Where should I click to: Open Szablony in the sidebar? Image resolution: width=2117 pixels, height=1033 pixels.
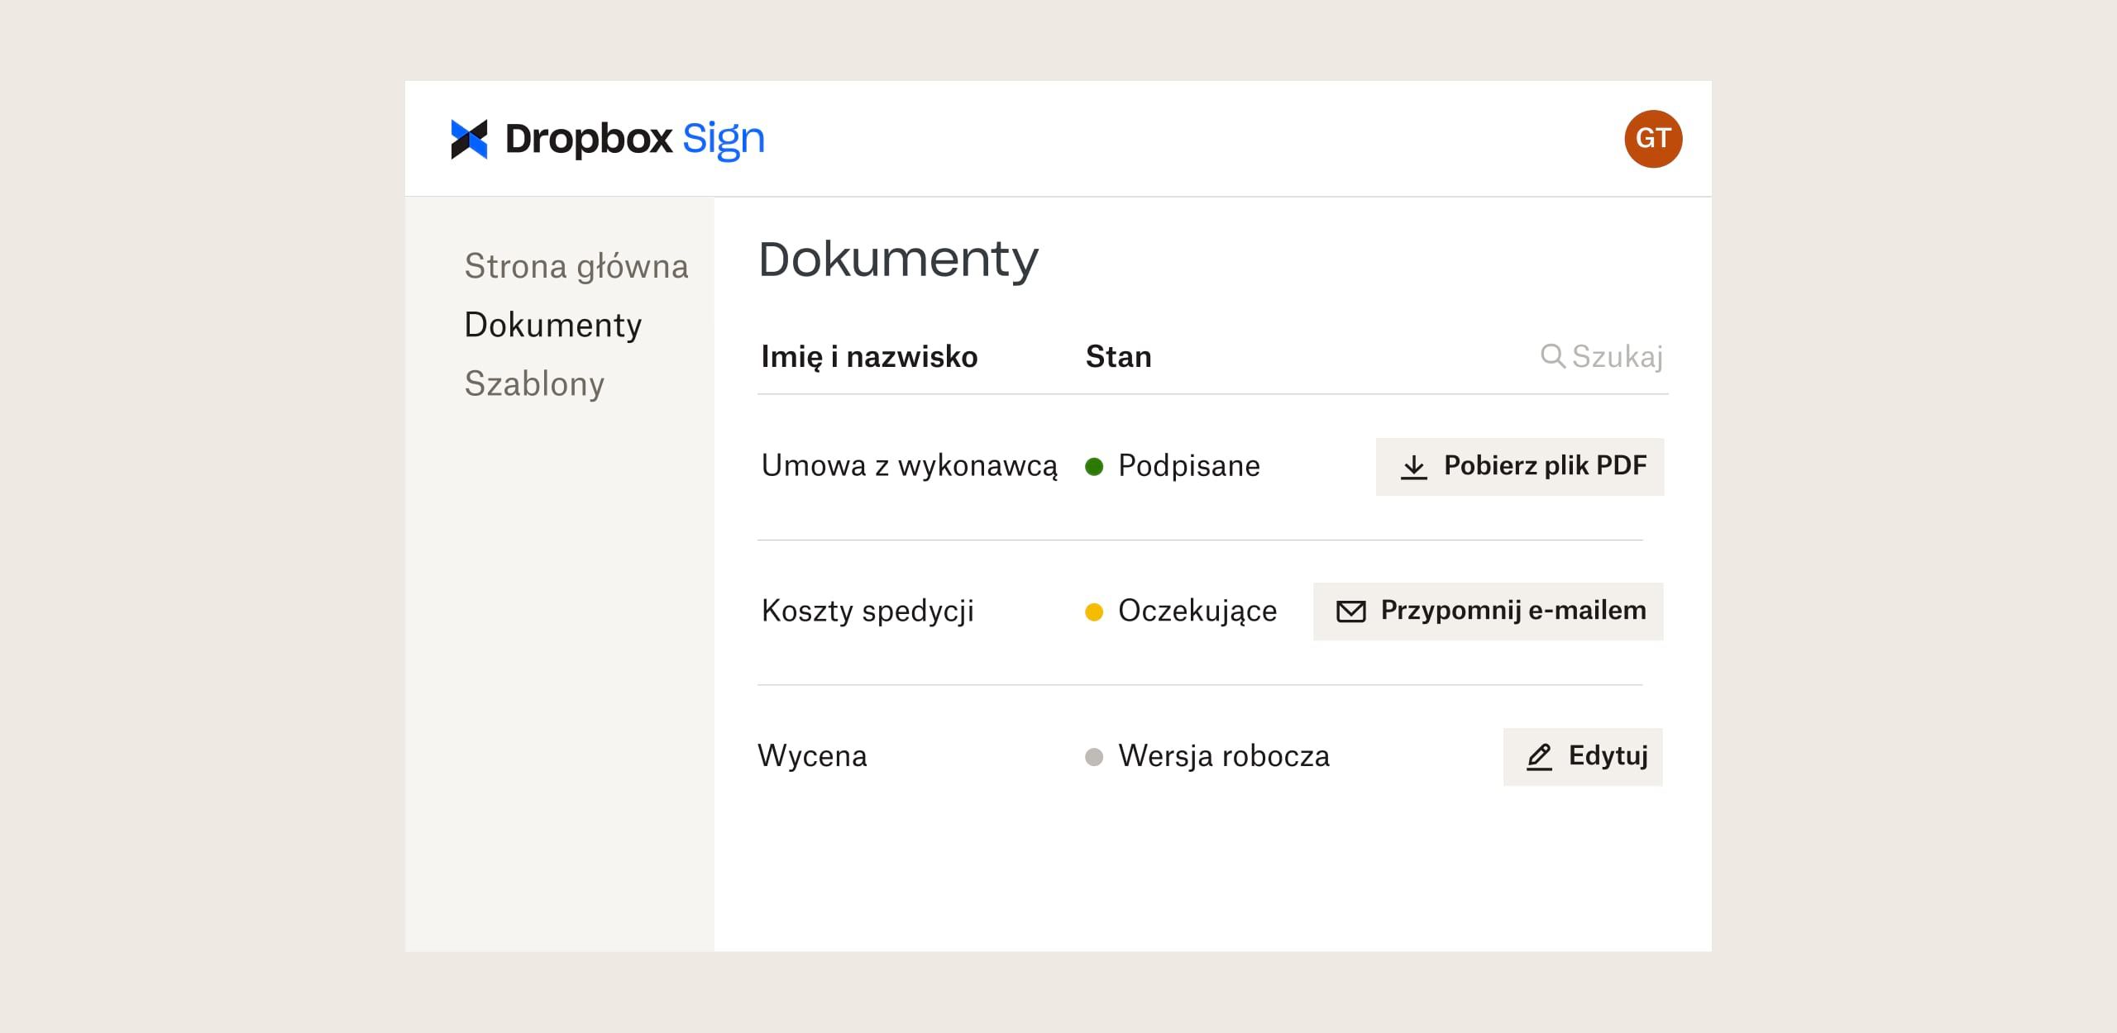point(534,384)
